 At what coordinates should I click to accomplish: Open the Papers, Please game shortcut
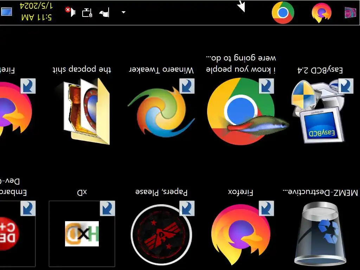[x=161, y=234]
